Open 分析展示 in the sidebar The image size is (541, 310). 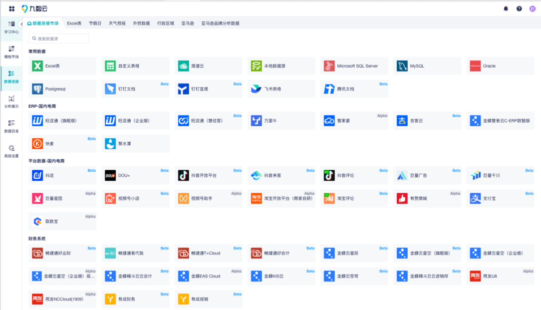(x=12, y=102)
